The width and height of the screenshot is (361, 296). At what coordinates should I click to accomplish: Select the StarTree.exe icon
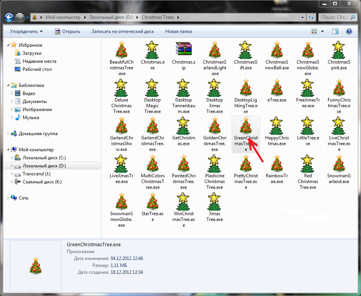coord(152,201)
